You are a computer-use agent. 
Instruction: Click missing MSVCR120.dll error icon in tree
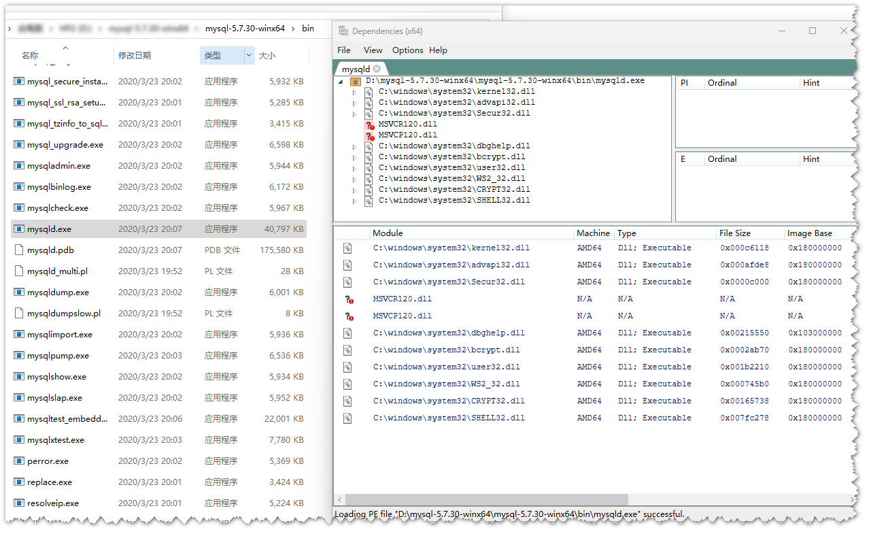(370, 125)
